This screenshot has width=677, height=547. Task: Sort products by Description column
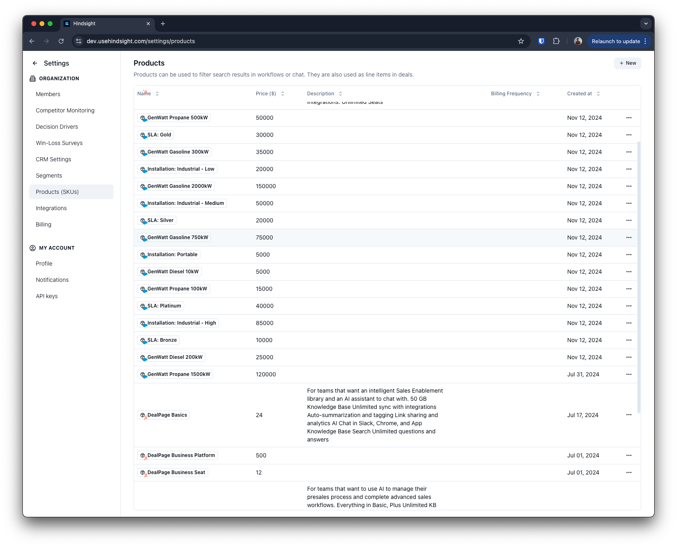(325, 94)
